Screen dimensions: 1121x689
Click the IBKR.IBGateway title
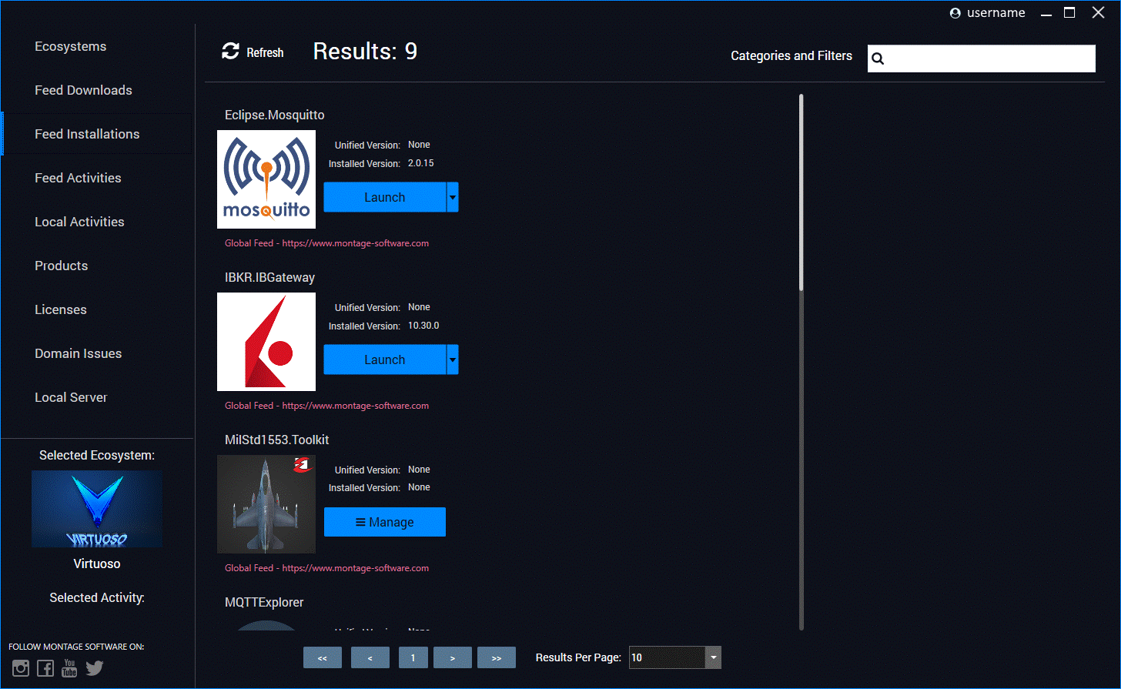[269, 278]
